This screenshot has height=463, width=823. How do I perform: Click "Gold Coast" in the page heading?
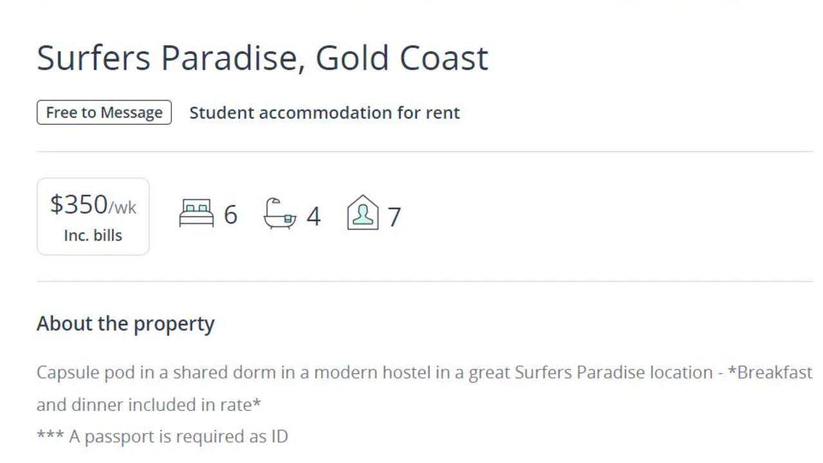click(x=402, y=57)
